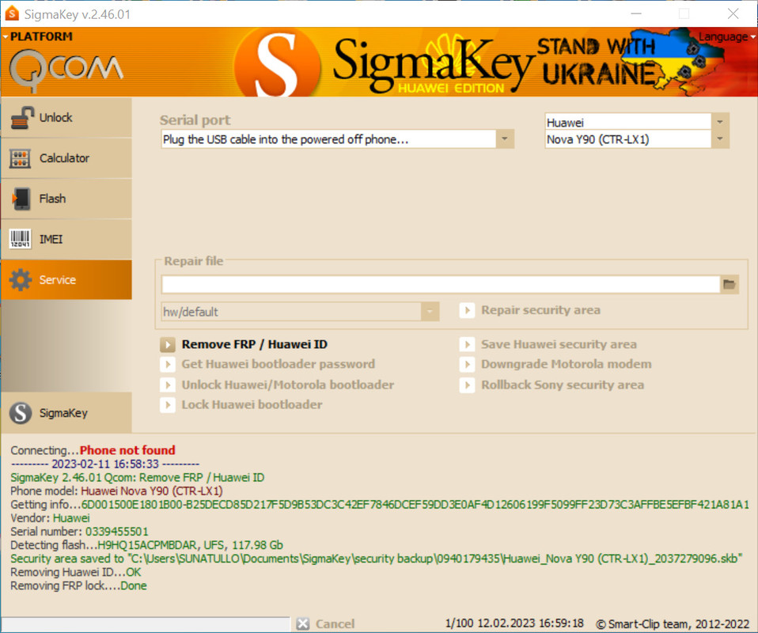Click the X icon beside Cancel
The width and height of the screenshot is (758, 633).
tap(302, 624)
